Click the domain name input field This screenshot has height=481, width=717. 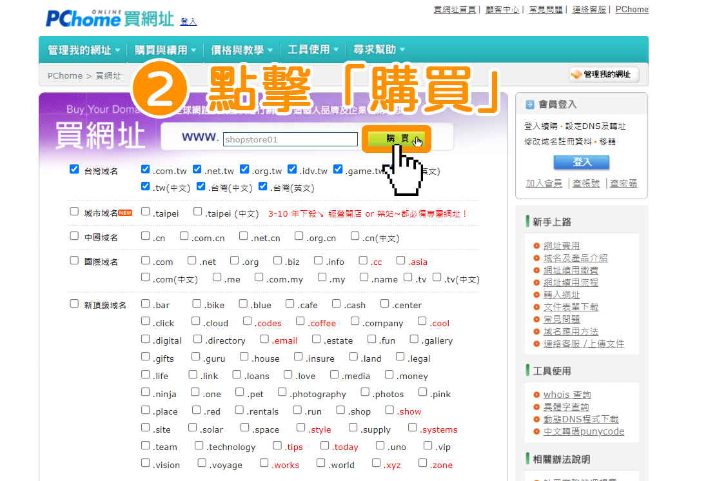tap(290, 139)
